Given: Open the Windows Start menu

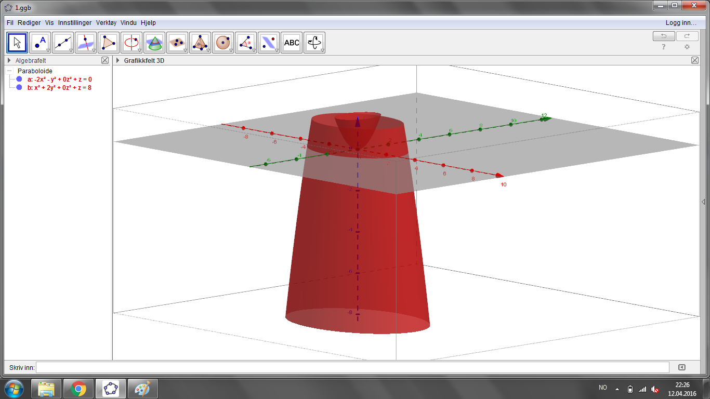Looking at the screenshot, I should pyautogui.click(x=14, y=389).
